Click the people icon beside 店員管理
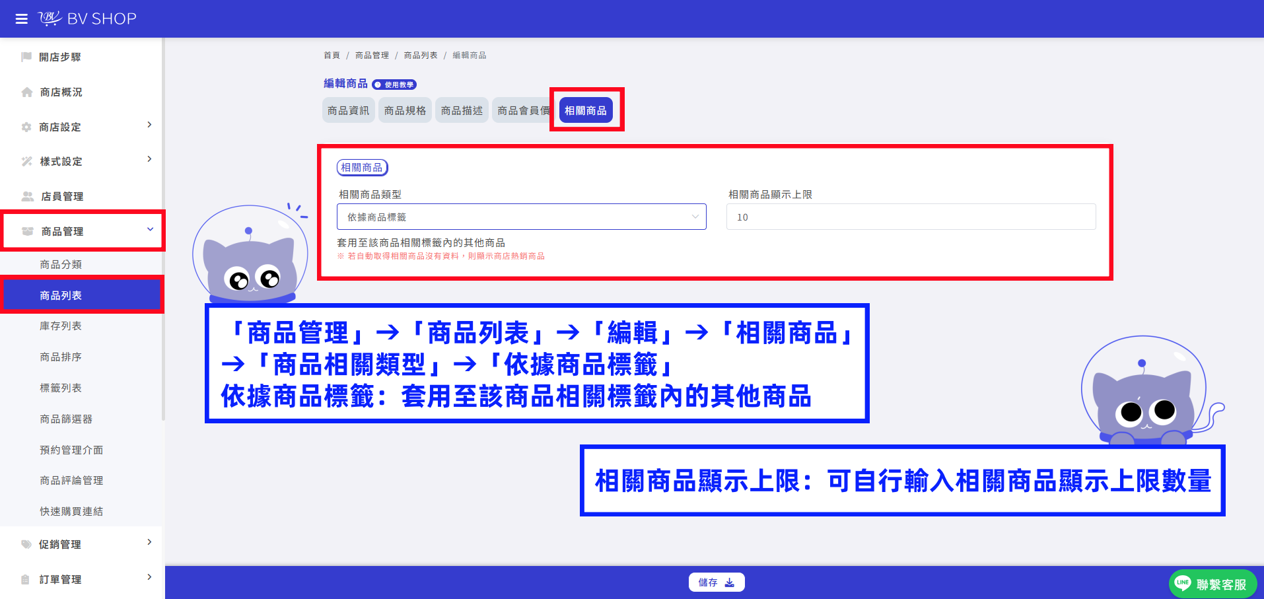The height and width of the screenshot is (599, 1264). [x=27, y=196]
